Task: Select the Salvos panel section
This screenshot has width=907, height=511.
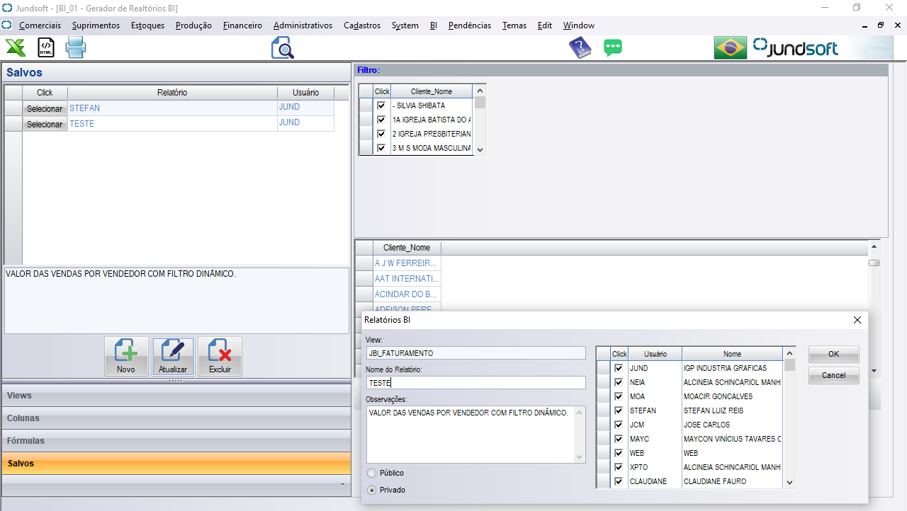Action: 176,464
